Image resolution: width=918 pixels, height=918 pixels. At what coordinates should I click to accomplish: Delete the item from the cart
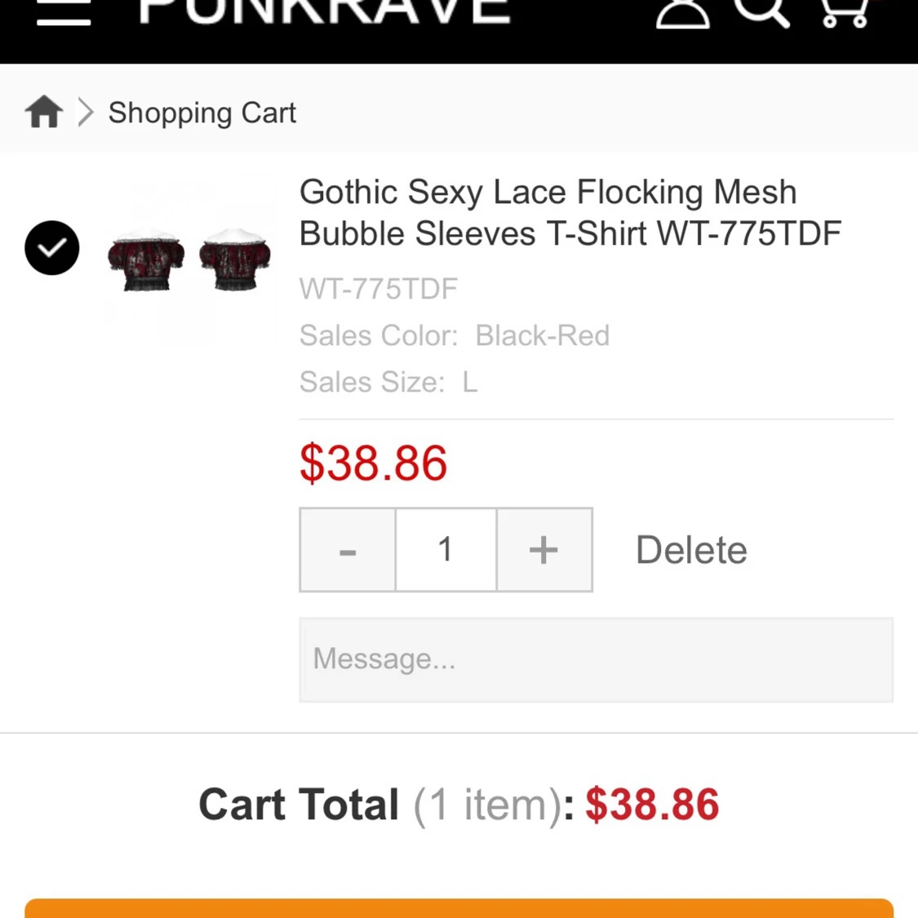(x=691, y=550)
